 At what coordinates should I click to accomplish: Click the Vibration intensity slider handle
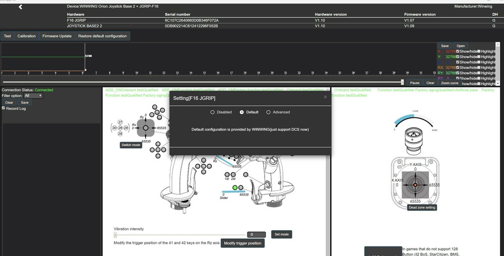point(115,235)
